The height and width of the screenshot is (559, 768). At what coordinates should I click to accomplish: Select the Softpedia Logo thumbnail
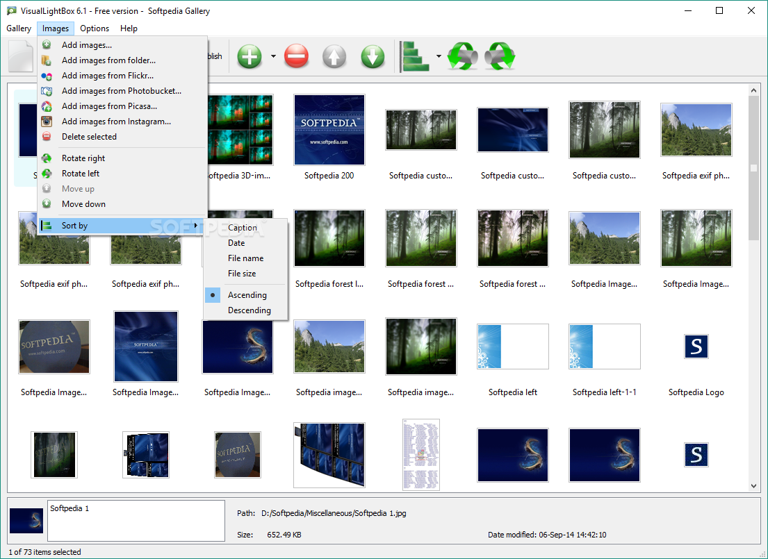696,347
